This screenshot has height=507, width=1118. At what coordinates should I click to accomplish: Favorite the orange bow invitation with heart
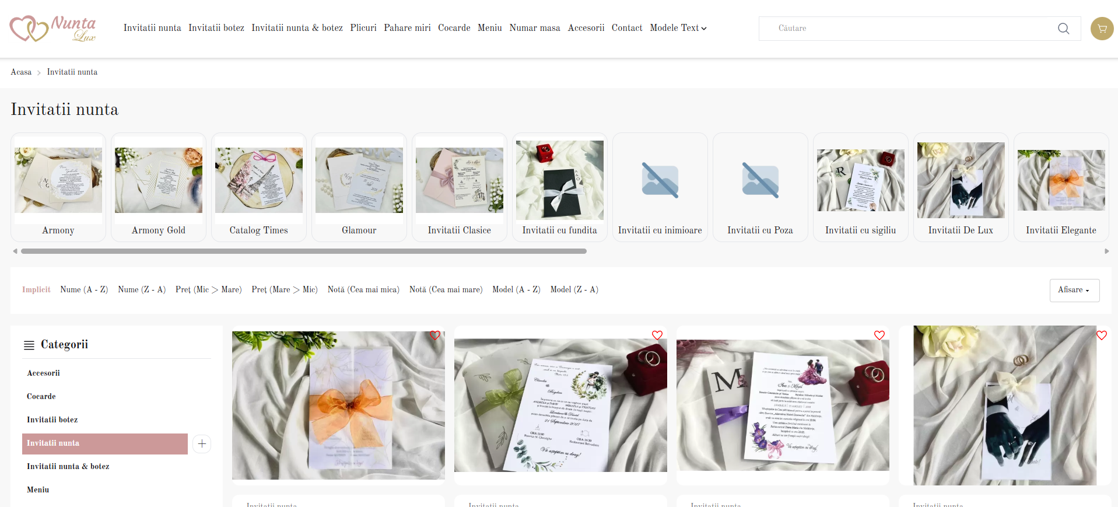point(435,335)
